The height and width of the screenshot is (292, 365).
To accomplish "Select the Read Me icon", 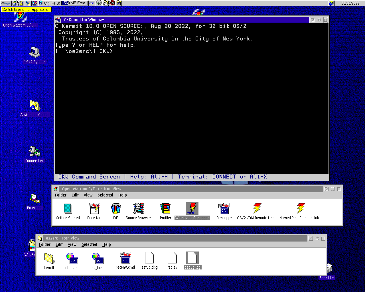I will coord(94,211).
